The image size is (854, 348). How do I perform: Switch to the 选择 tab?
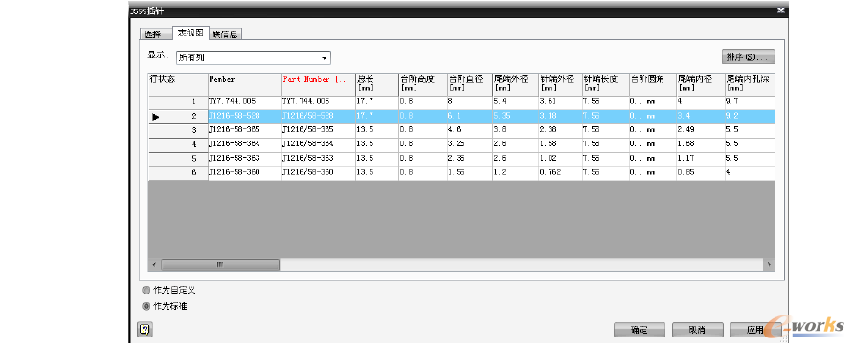click(x=153, y=34)
